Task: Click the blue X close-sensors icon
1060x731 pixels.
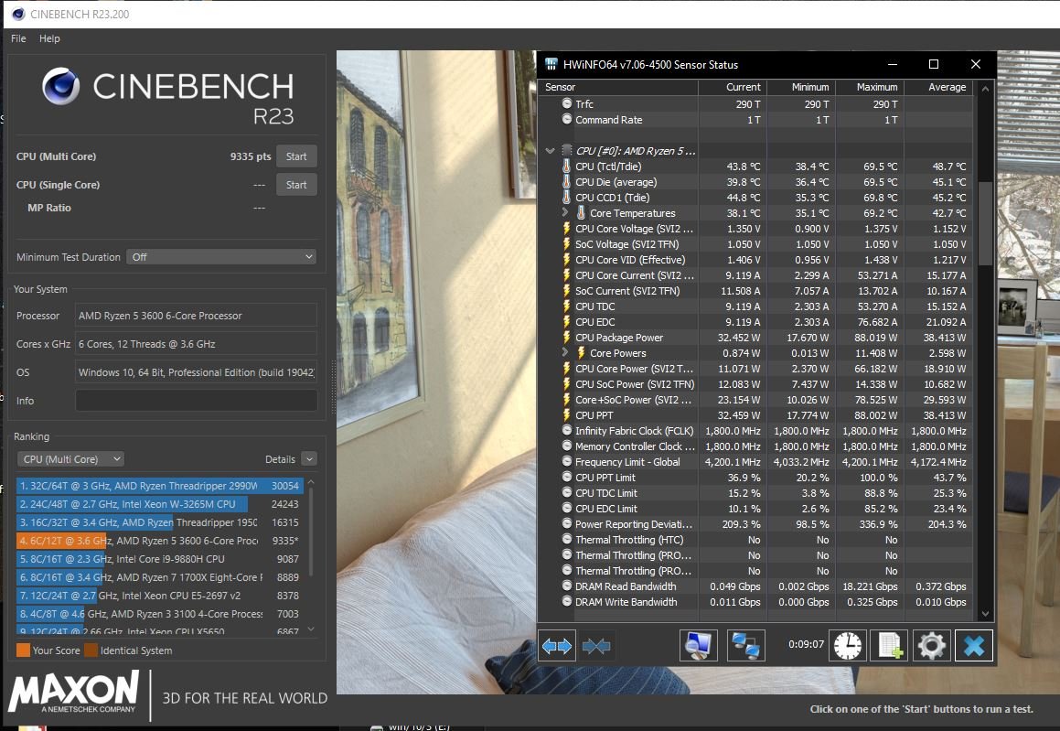Action: point(973,646)
